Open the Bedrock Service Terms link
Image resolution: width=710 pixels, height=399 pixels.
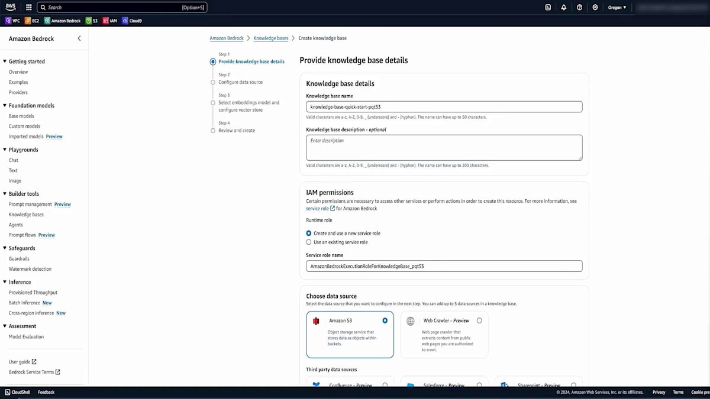click(x=31, y=372)
